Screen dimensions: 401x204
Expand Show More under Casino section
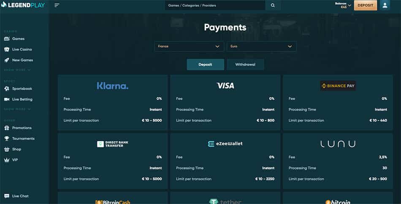[17, 70]
